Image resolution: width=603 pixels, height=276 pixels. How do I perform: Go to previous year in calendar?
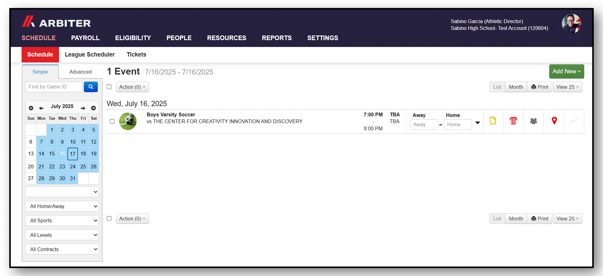click(31, 108)
